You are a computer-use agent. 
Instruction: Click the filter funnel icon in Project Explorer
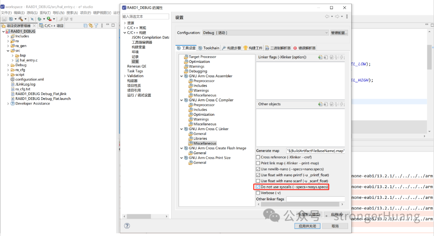tap(96, 25)
